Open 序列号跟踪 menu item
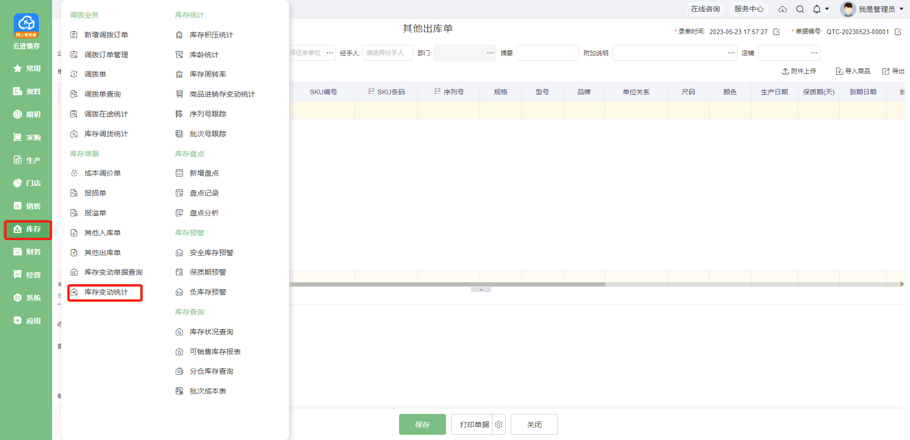 click(201, 114)
